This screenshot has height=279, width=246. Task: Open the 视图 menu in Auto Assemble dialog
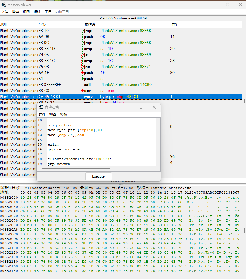point(53,114)
